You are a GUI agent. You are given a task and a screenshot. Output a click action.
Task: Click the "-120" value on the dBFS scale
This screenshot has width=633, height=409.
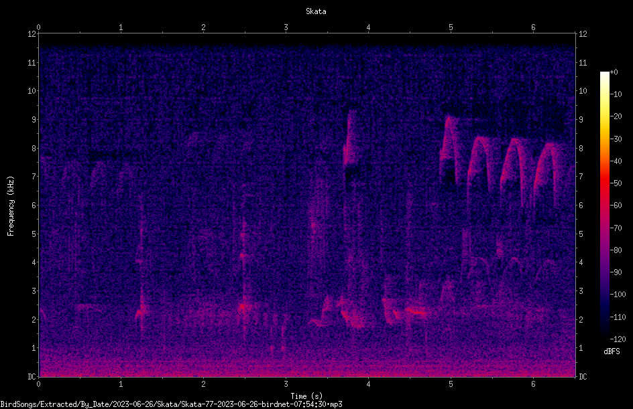click(618, 339)
